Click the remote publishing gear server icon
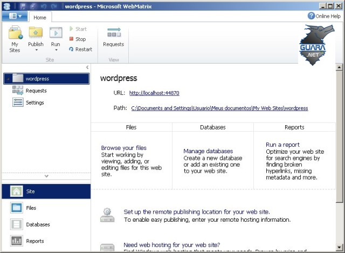This screenshot has height=253, width=345. 107,215
